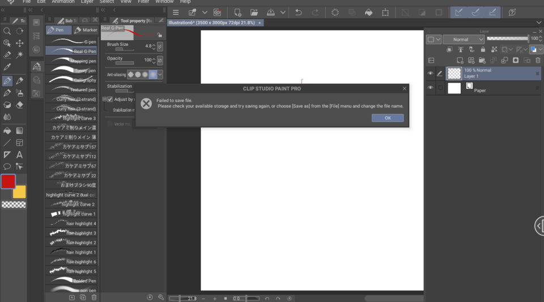The image size is (544, 302).
Task: Open the Animation menu
Action: (63, 2)
